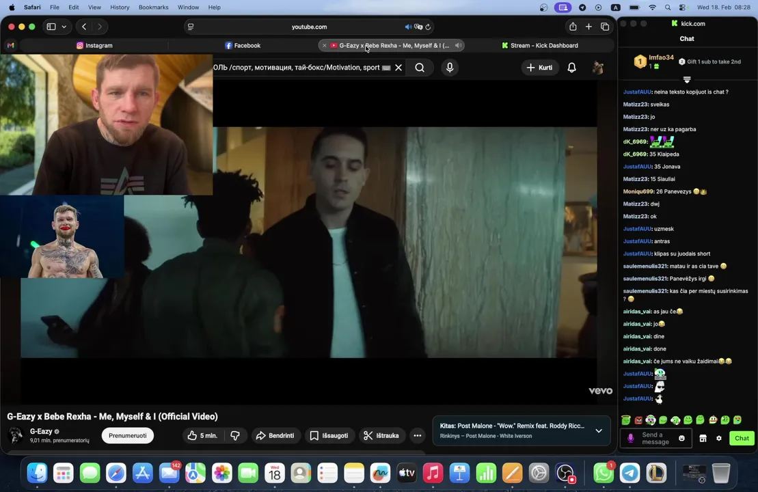The image size is (758, 492).
Task: Mute the tab audio in Safari's address bar
Action: pos(408,27)
